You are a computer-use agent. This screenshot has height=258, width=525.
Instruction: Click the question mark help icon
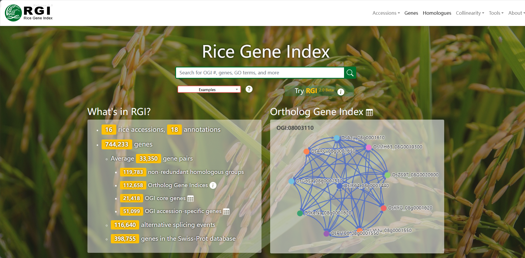[x=249, y=89]
